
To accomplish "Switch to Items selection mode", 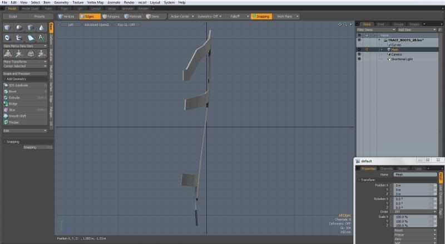I will coord(155,17).
